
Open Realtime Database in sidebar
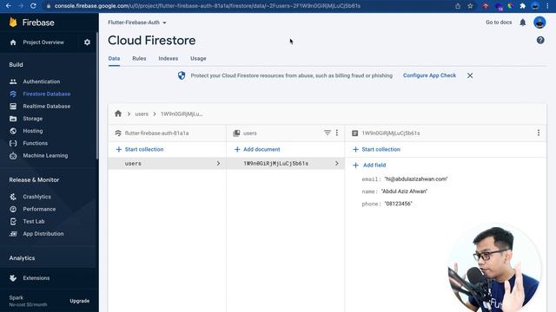(46, 106)
